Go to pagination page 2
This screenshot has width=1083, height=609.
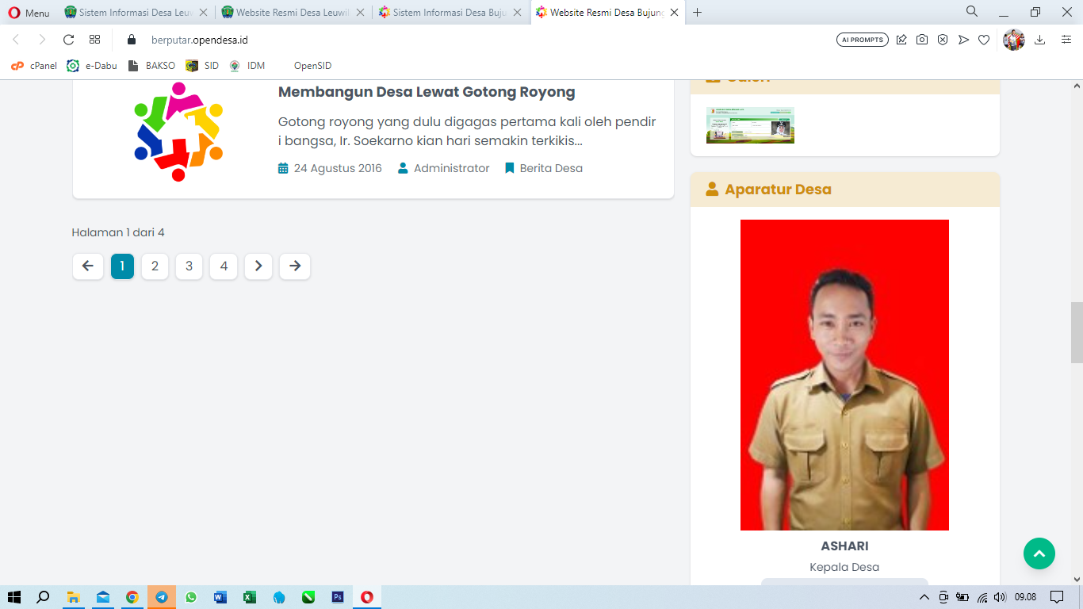[x=154, y=266]
